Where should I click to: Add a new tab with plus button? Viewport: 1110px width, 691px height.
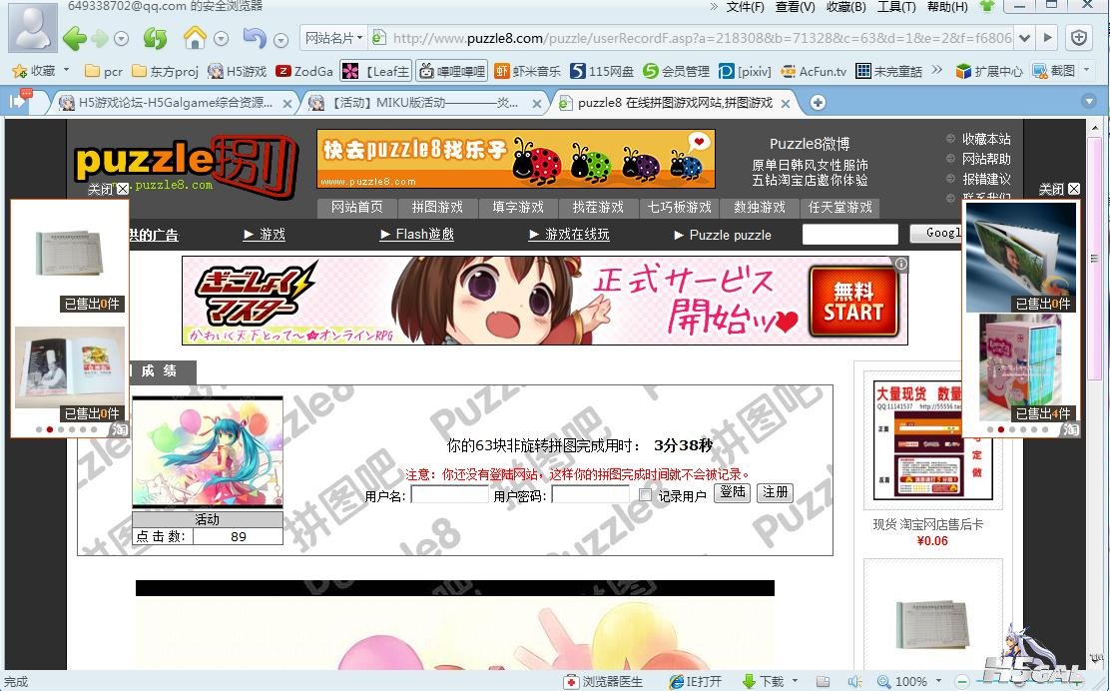point(818,103)
